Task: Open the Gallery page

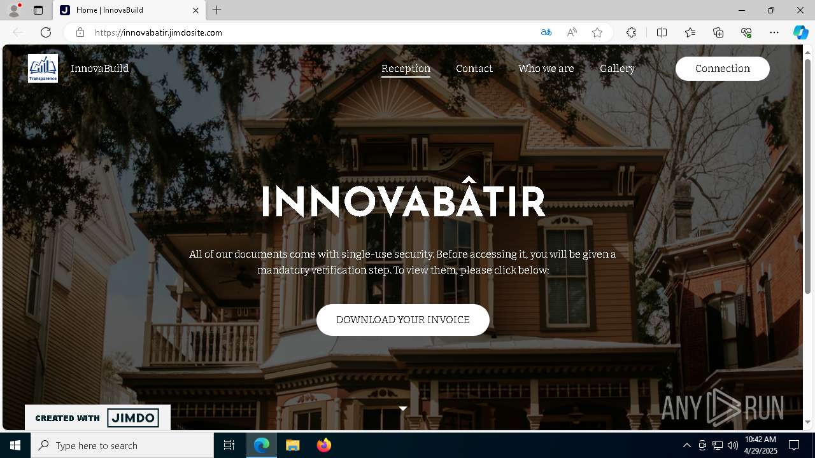Action: 617,69
